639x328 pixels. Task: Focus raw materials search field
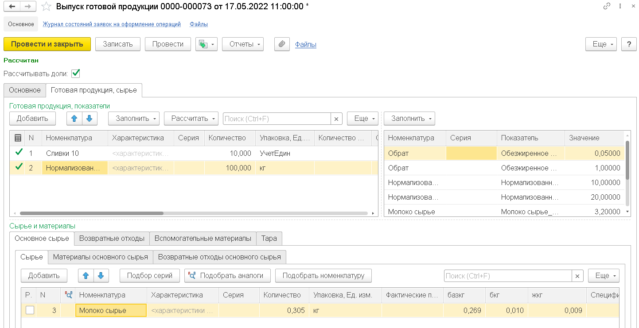click(x=508, y=276)
